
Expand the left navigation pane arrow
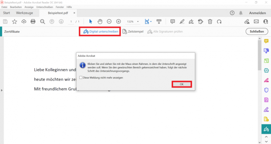[x=1, y=90]
